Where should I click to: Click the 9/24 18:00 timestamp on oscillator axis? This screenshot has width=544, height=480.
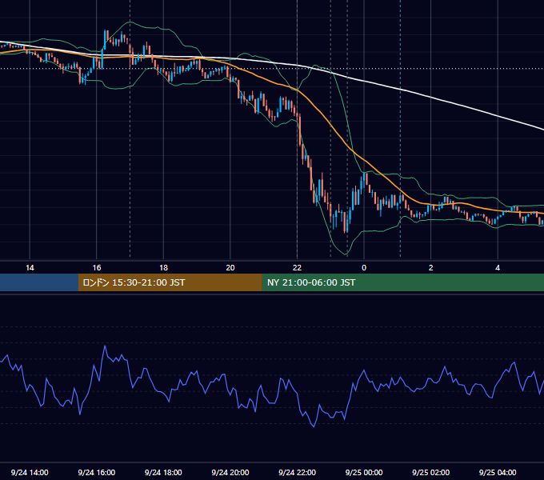click(x=163, y=472)
